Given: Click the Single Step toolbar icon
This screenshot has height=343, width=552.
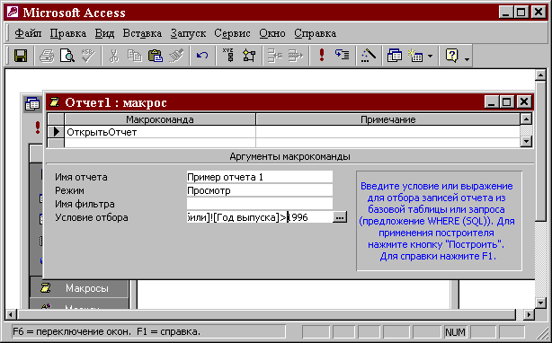Looking at the screenshot, I should tap(343, 56).
